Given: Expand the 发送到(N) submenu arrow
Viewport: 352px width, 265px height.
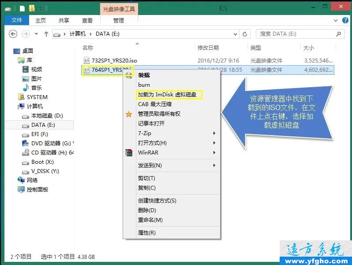Looking at the screenshot, I should (x=214, y=166).
